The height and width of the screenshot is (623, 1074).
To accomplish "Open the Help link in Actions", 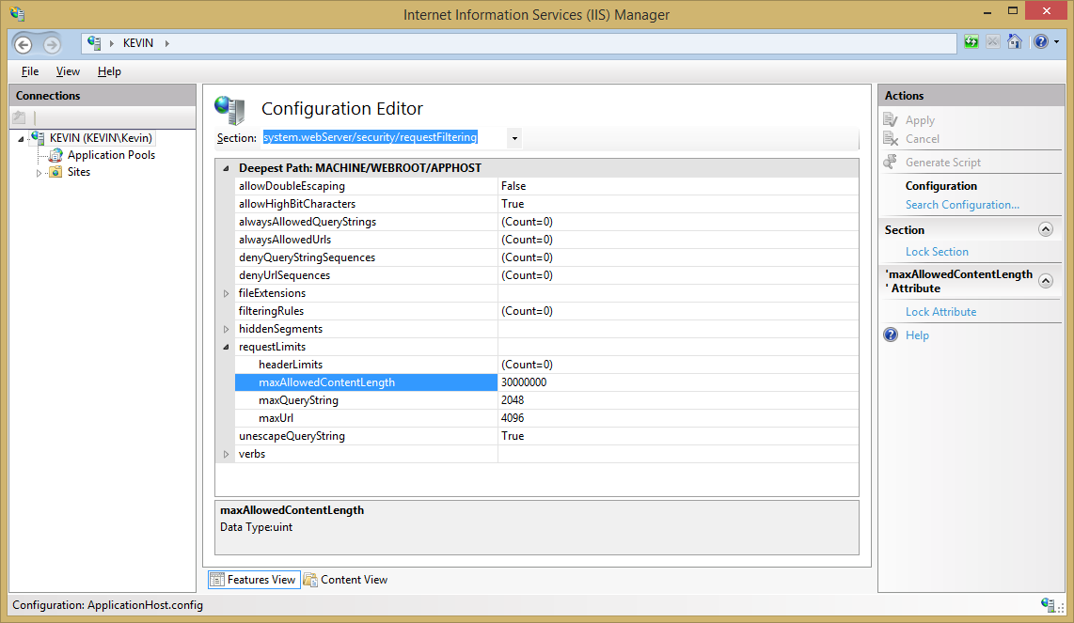I will pos(917,335).
